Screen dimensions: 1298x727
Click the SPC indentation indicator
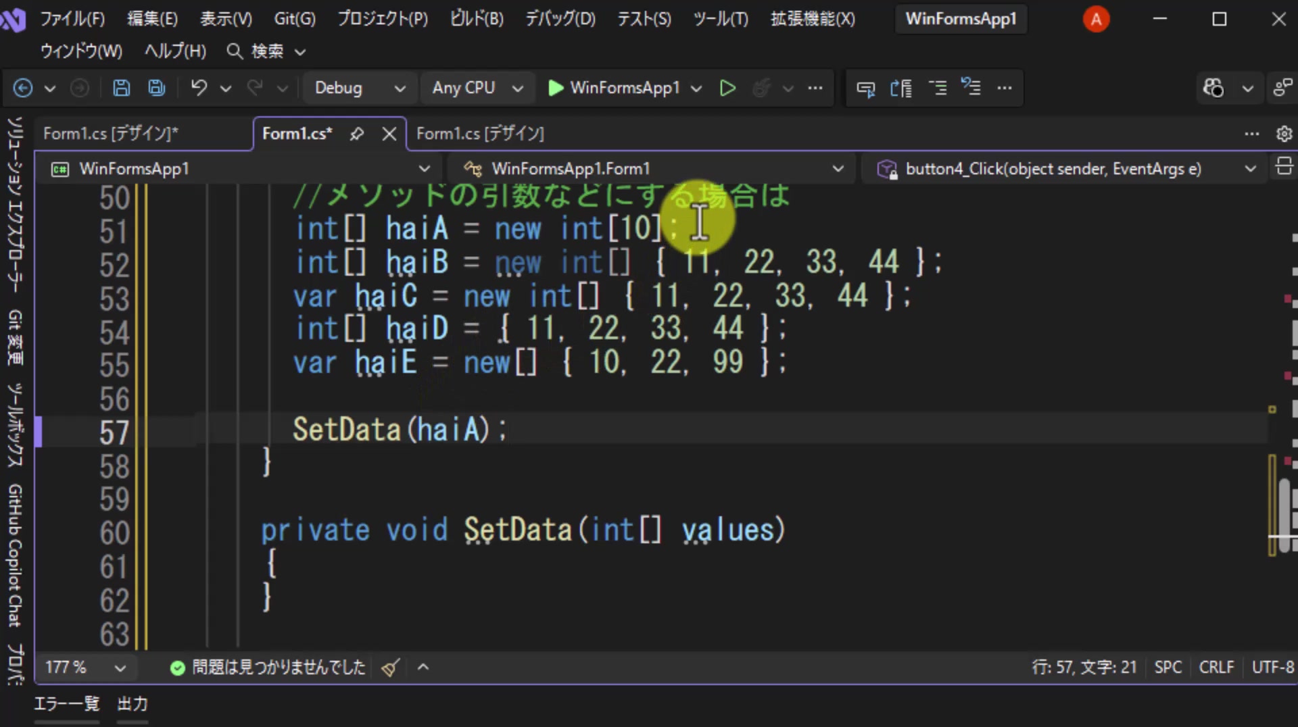point(1168,668)
